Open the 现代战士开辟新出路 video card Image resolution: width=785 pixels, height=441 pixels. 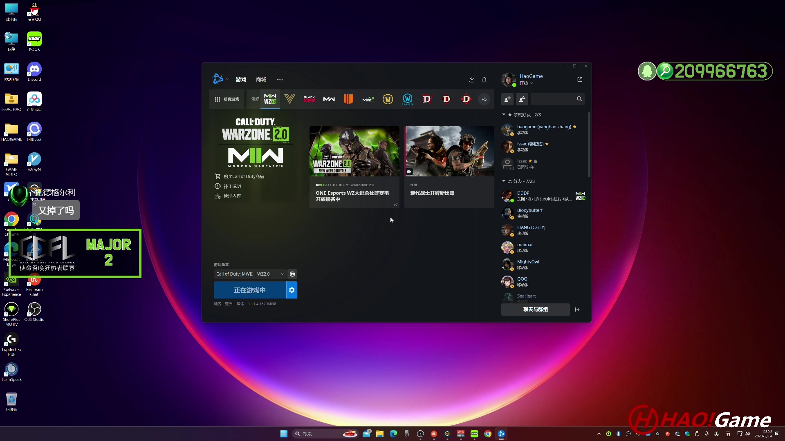click(x=449, y=167)
